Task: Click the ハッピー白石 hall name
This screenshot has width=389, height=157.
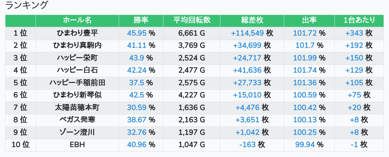Action: pos(77,70)
